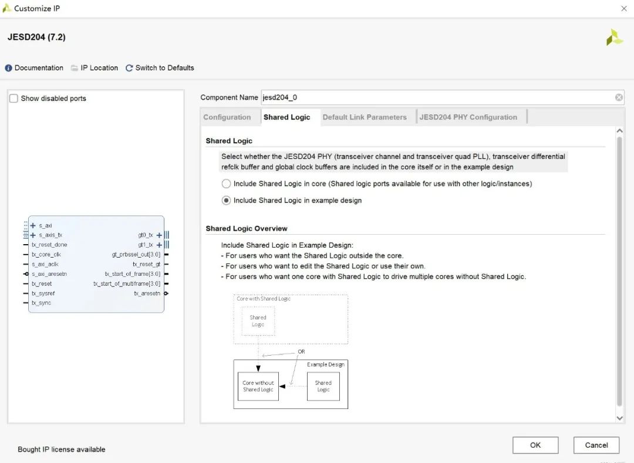Click the s_axi_aresetn port label
This screenshot has width=634, height=463.
(49, 274)
